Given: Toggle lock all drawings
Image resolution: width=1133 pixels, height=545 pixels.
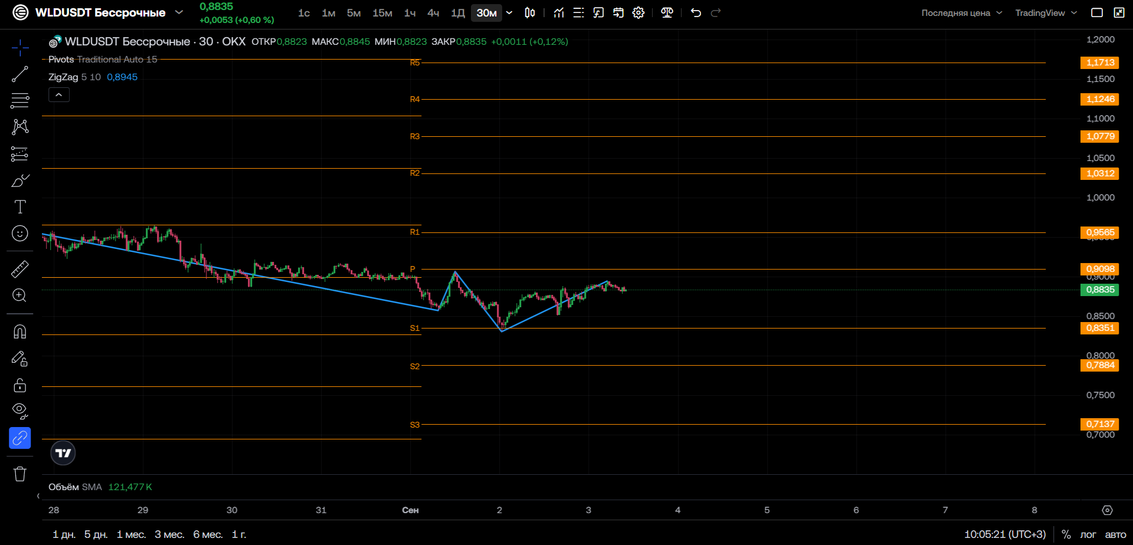Looking at the screenshot, I should [x=20, y=385].
